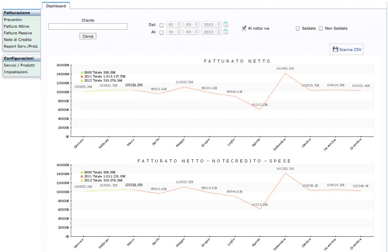Tick the checkbox next to Dal date
Screen dimensions: 388x252
pos(161,25)
